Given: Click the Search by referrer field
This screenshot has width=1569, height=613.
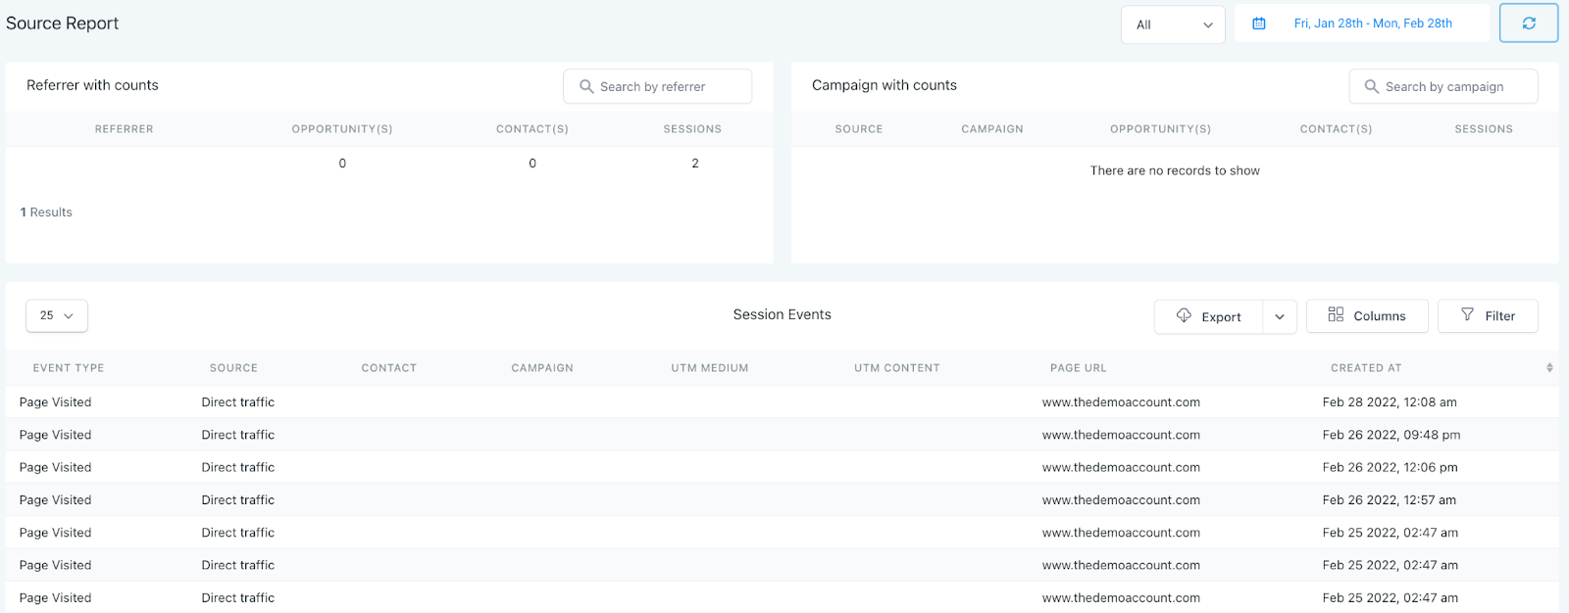Looking at the screenshot, I should tap(667, 86).
